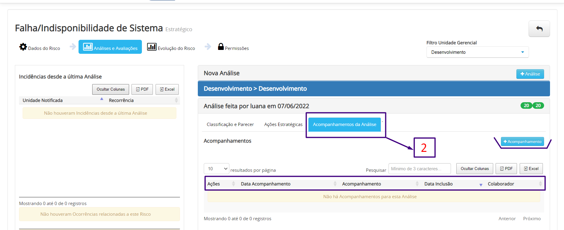
Task: Add a new Análise
Action: click(530, 74)
